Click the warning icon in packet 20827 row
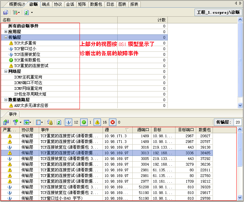The height and width of the screenshot is (202, 244). point(10,136)
